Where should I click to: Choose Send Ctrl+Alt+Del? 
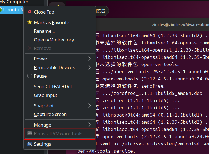60,87
